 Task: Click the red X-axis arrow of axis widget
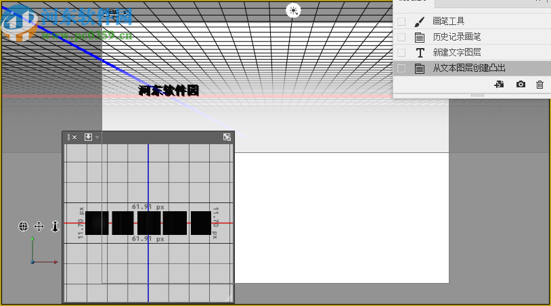[x=56, y=262]
